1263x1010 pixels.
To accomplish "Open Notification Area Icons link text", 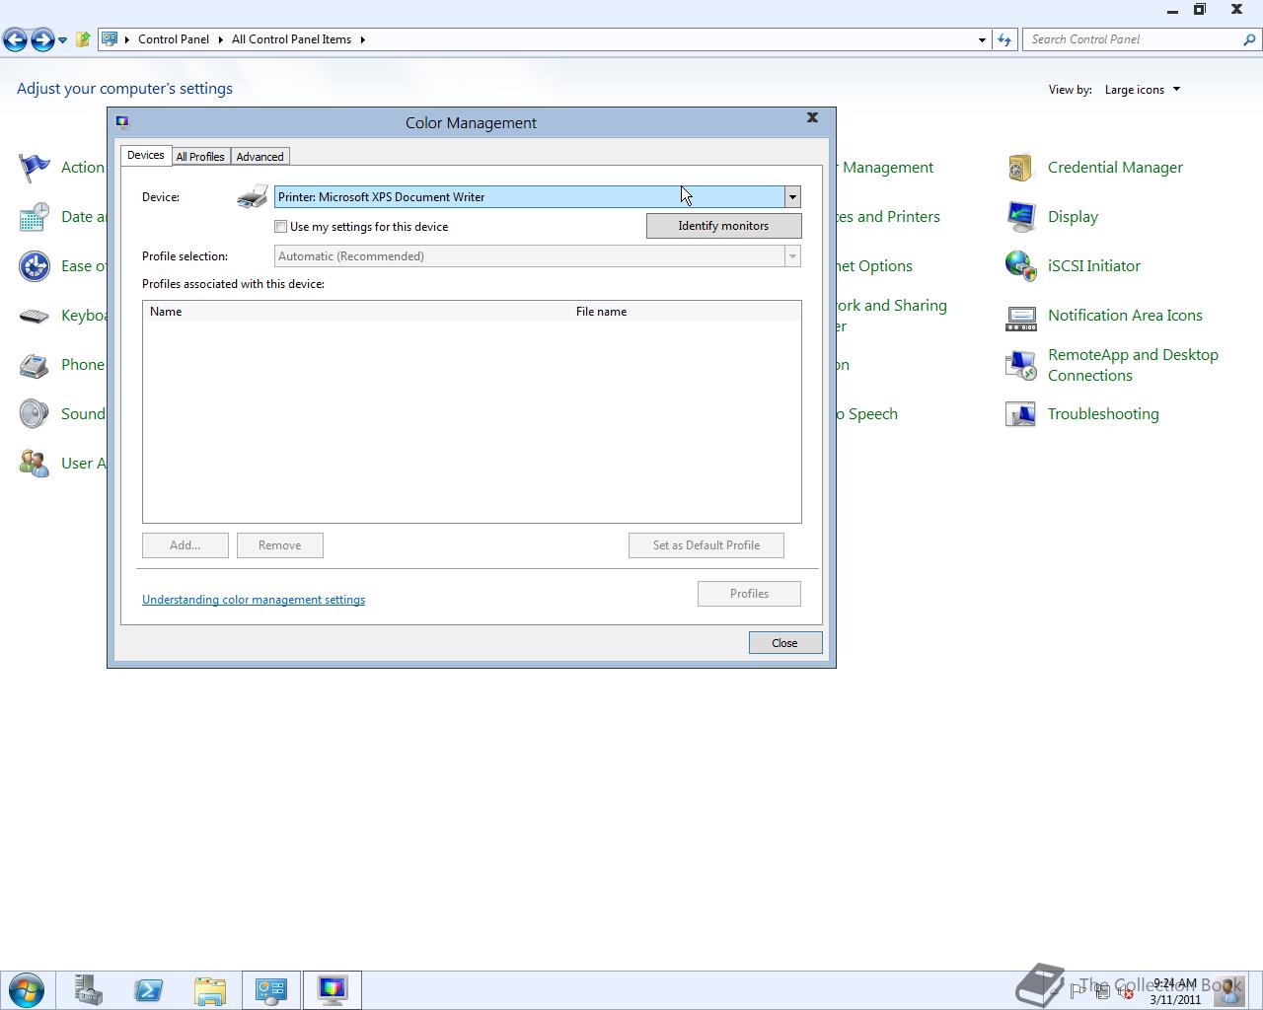I will (x=1125, y=316).
